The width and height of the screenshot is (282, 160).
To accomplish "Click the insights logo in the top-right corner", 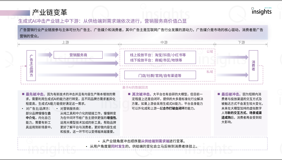I will pos(262,11).
